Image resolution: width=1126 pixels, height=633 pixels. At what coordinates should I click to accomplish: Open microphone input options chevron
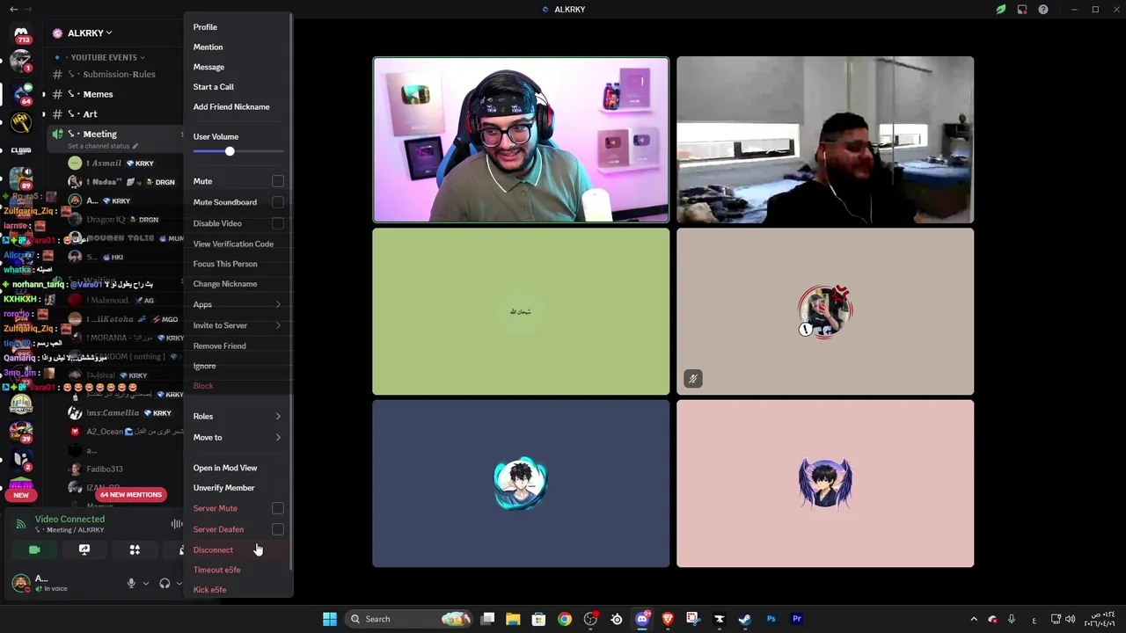pyautogui.click(x=146, y=583)
